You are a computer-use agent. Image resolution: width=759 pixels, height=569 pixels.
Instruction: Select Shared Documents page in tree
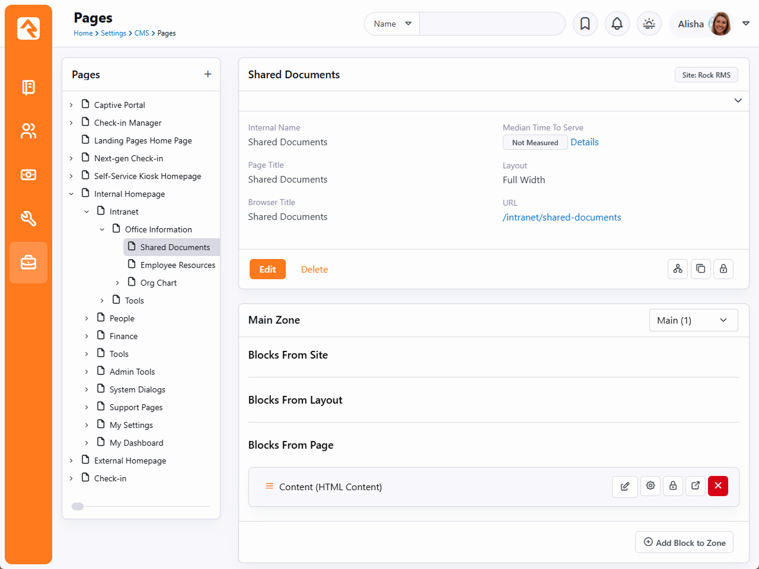coord(175,247)
